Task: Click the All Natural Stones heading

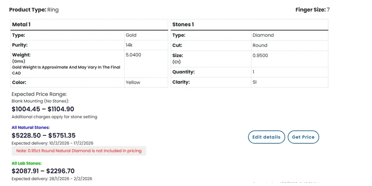Action: pos(31,127)
